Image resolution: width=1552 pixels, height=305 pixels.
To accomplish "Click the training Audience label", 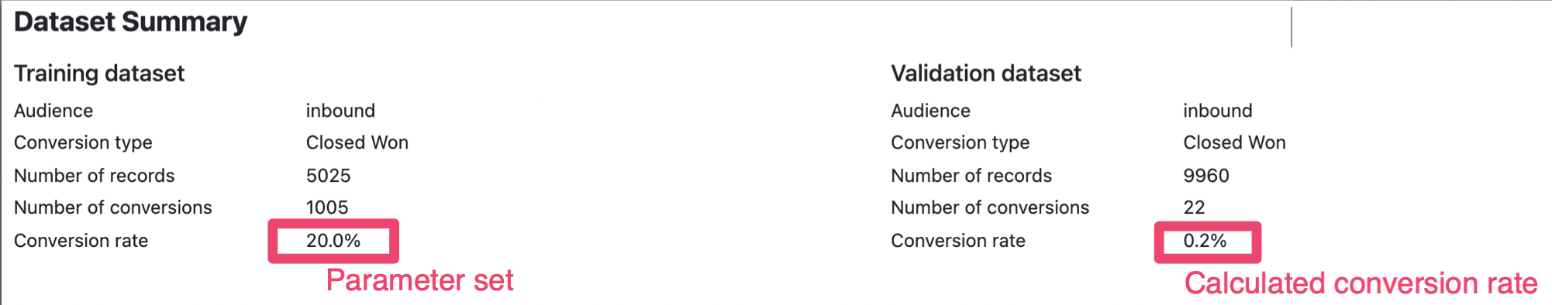I will (x=53, y=111).
